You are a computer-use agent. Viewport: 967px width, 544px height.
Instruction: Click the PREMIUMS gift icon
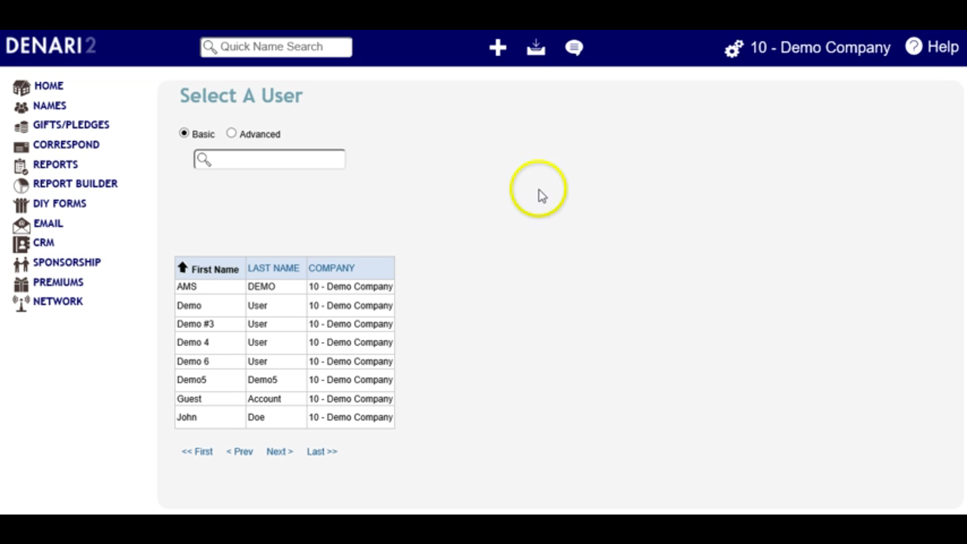21,283
